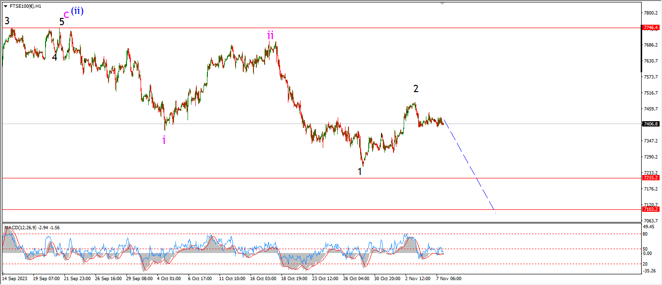Select black wave label '2' at the peak

416,89
